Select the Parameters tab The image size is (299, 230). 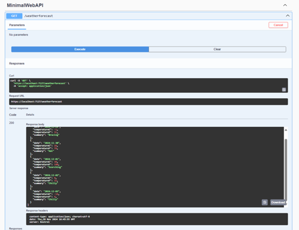[17, 25]
